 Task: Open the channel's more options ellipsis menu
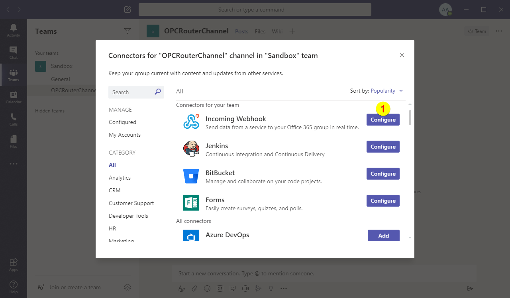tap(499, 31)
